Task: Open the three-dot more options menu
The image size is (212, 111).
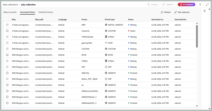Action: pyautogui.click(x=200, y=5)
